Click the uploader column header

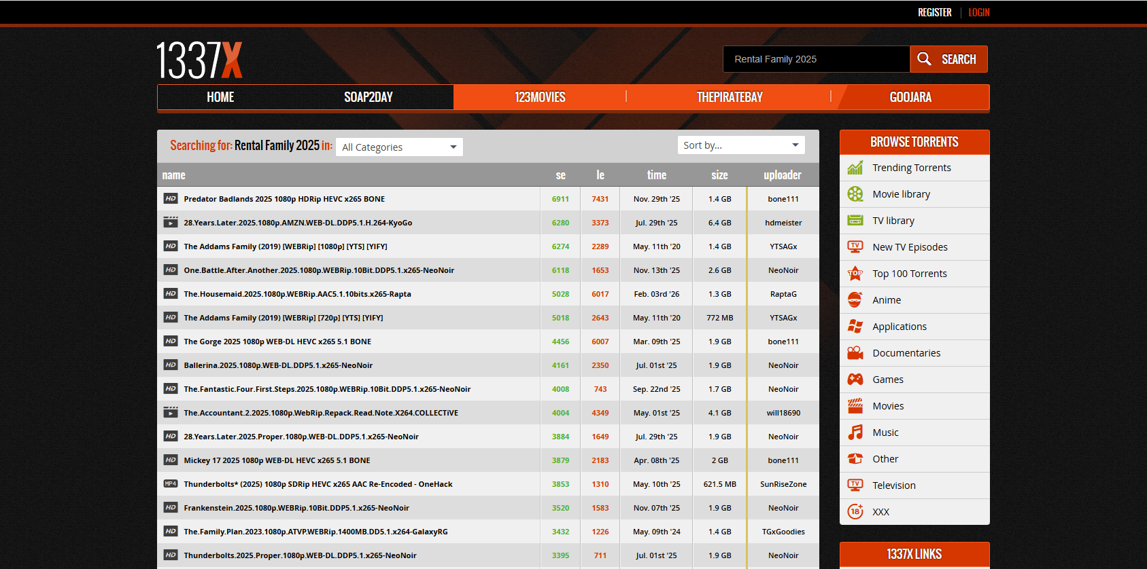(x=783, y=175)
